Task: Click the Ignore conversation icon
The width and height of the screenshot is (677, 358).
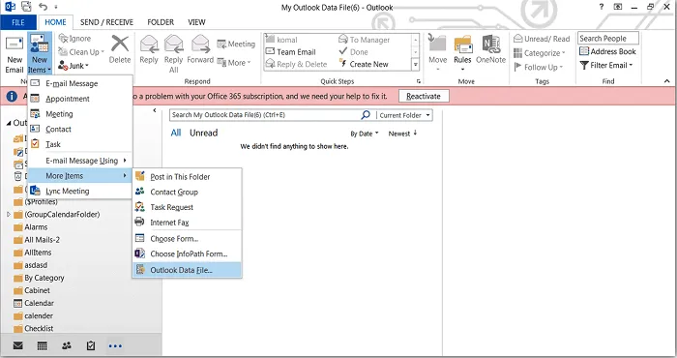Action: pos(64,39)
